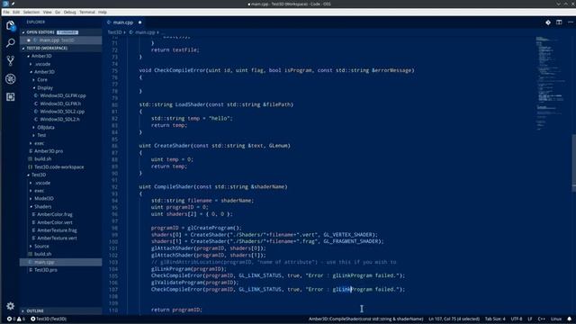Image resolution: width=576 pixels, height=324 pixels.
Task: Click the notification bell in the status bar
Action: [569, 319]
